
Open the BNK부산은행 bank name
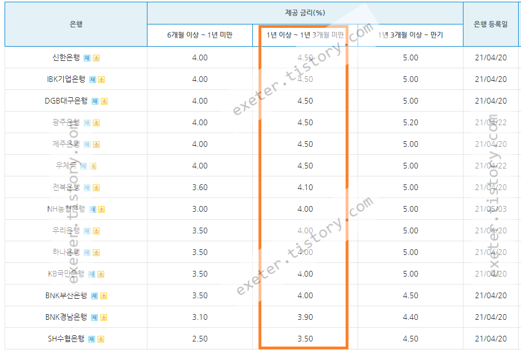66,295
